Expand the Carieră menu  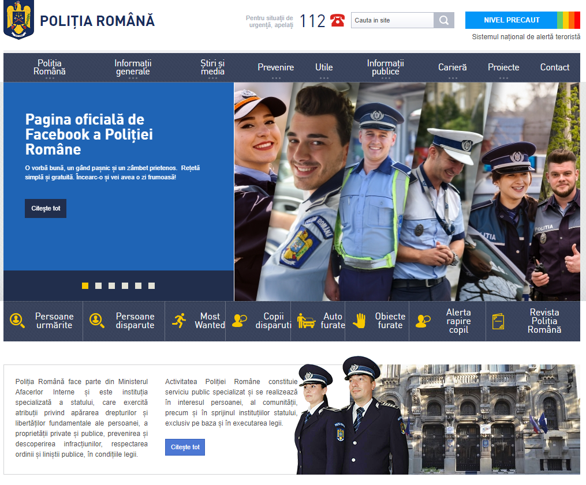pos(453,67)
